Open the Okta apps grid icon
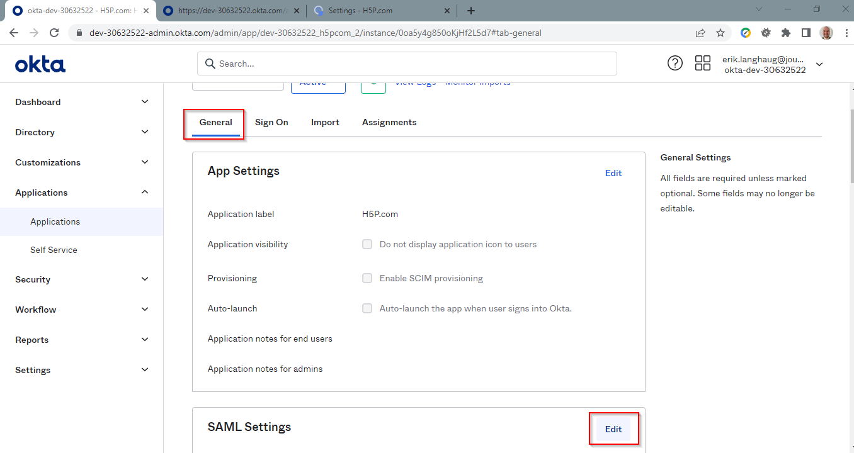This screenshot has height=453, width=854. [x=703, y=63]
